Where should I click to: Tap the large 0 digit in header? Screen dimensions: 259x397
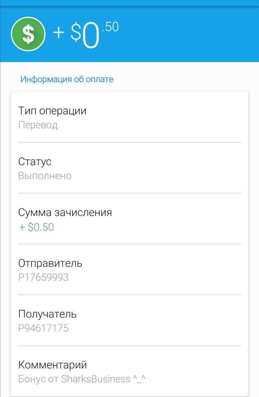coord(90,36)
